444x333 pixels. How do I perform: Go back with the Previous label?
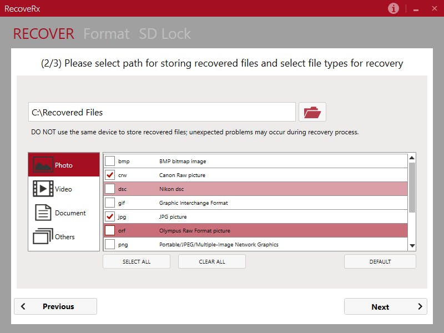point(58,306)
